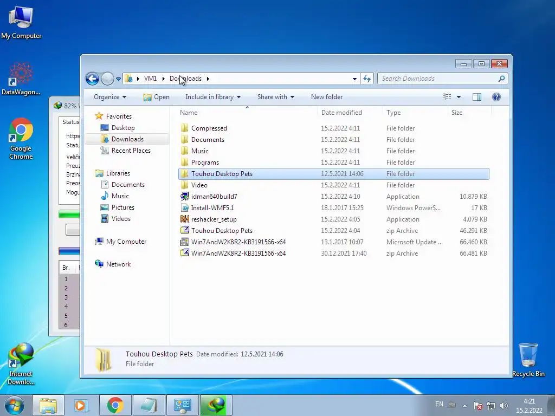
Task: Click VM1 in the address breadcrumb
Action: pos(151,79)
